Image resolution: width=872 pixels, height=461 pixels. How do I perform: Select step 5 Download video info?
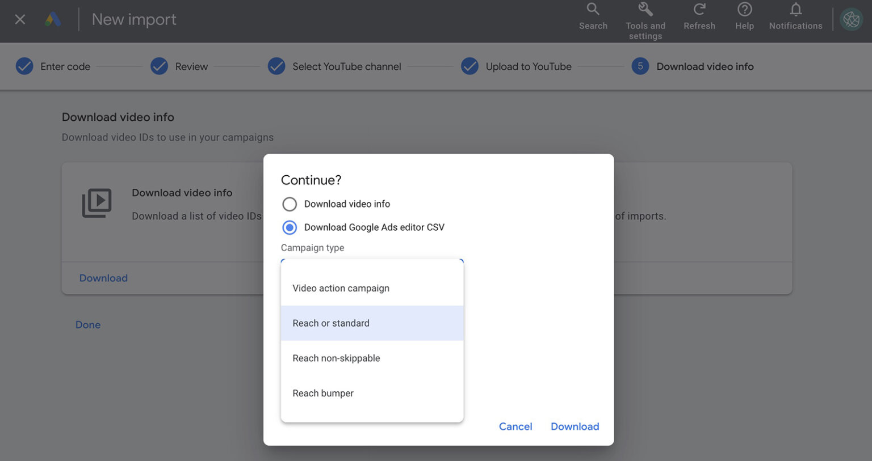point(693,66)
